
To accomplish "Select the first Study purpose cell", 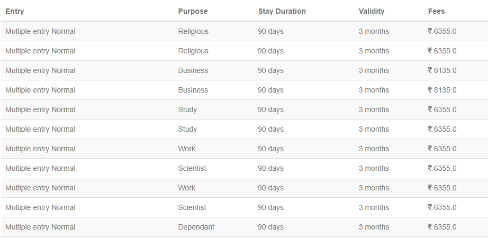I will coord(187,110).
